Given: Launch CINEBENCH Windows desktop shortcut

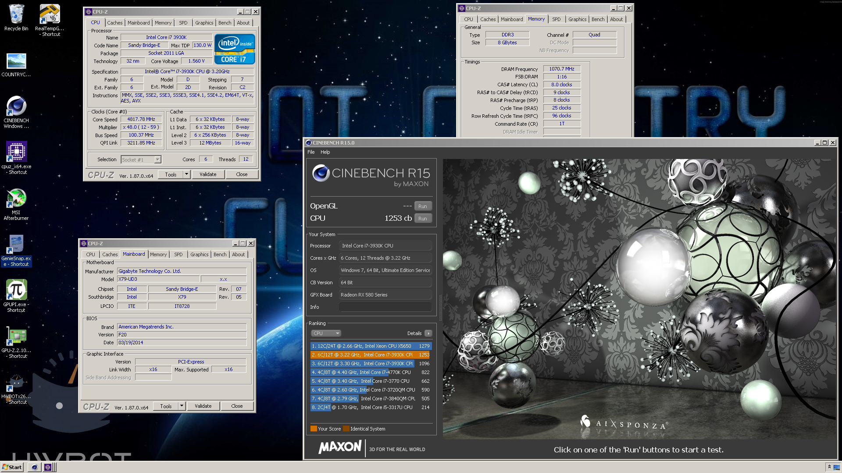Looking at the screenshot, I should click(x=16, y=112).
